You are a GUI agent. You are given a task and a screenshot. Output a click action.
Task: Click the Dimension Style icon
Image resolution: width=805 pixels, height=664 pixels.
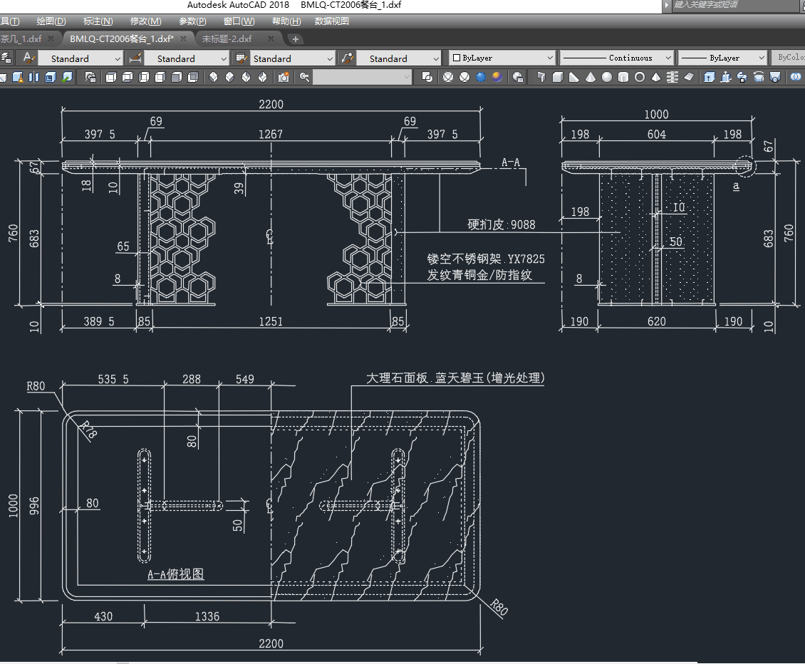(x=135, y=58)
